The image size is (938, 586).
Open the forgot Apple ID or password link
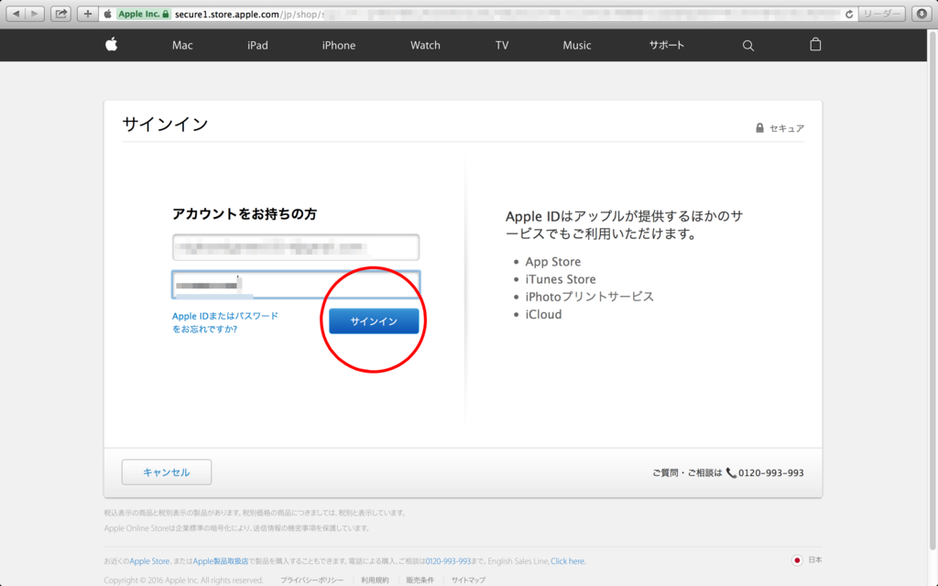click(225, 322)
